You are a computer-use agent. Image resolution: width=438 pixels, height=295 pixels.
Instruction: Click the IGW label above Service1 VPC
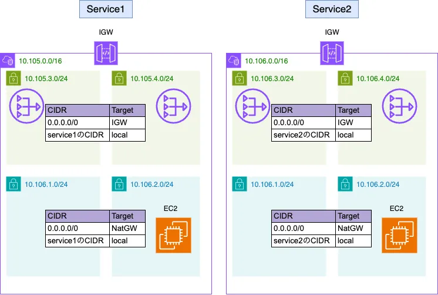(x=106, y=32)
